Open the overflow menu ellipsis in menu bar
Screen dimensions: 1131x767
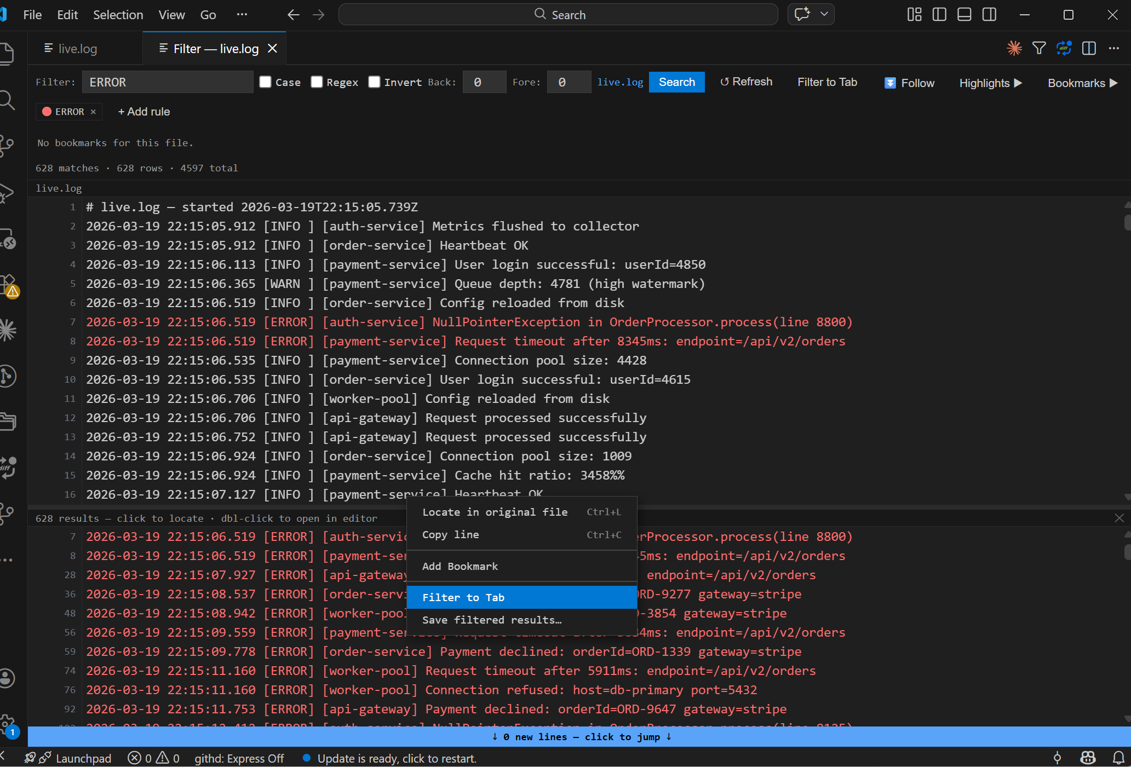[242, 15]
